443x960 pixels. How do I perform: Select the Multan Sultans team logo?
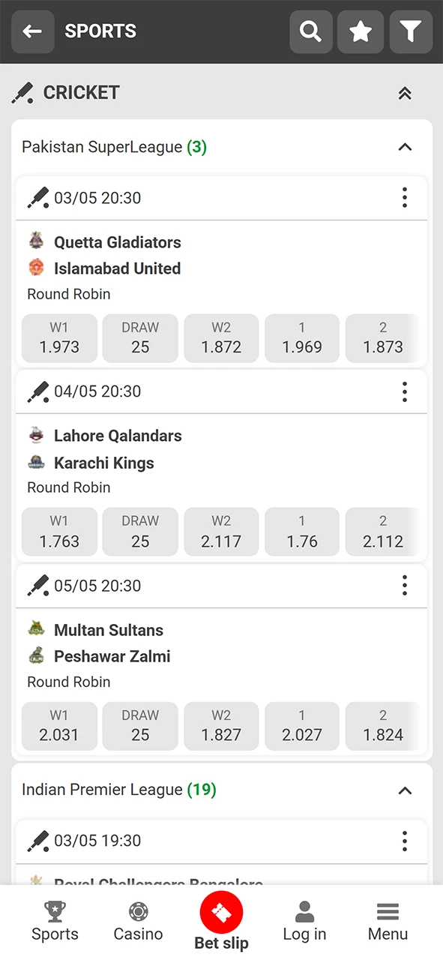click(36, 629)
